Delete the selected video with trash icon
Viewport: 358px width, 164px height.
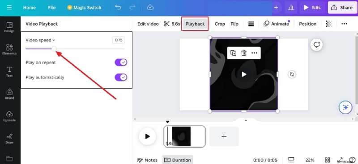point(244,53)
